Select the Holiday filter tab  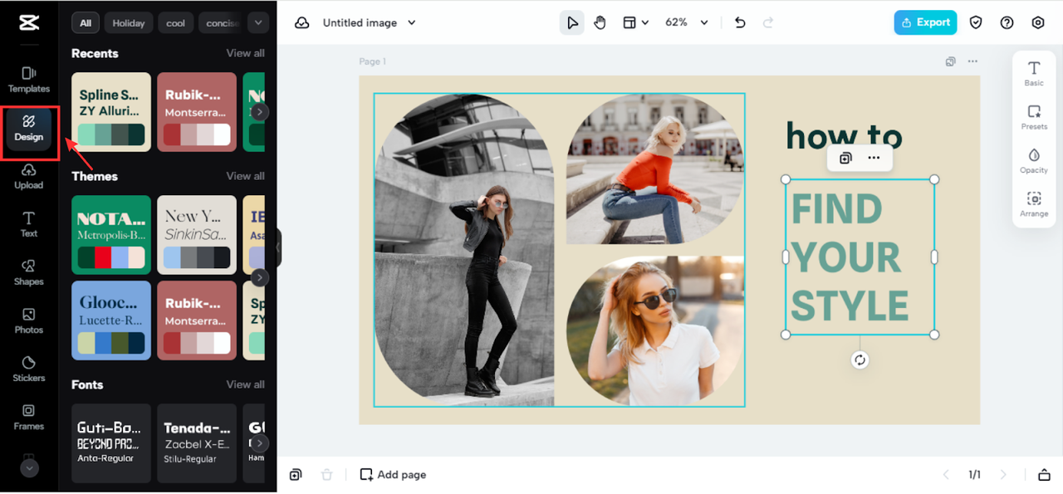click(129, 23)
